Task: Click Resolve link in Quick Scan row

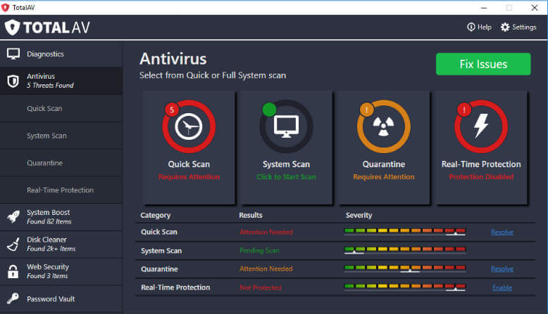Action: coord(502,232)
